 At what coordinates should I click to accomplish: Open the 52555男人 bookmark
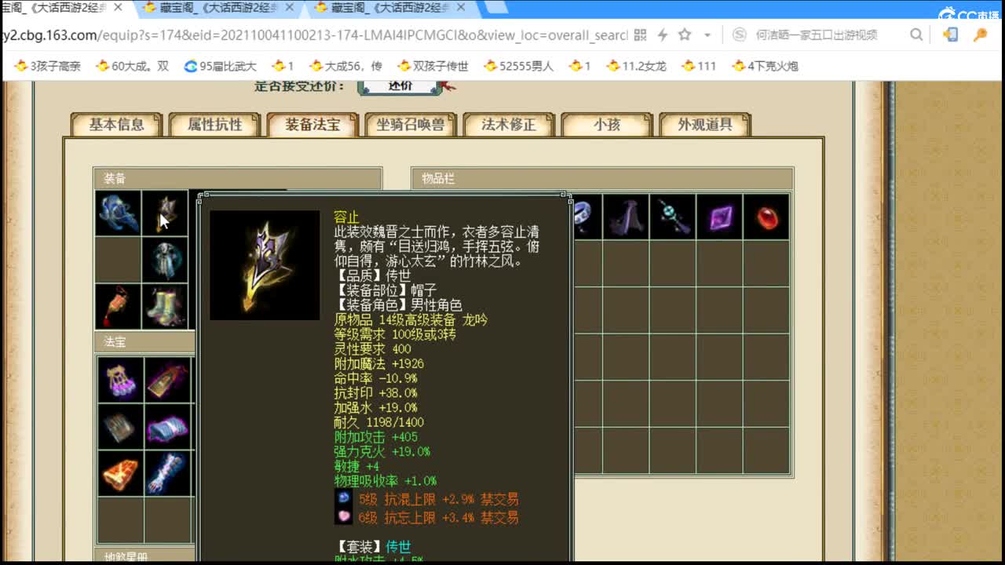coord(519,66)
